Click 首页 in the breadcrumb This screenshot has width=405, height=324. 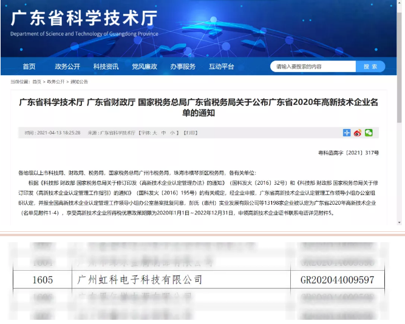[37, 81]
